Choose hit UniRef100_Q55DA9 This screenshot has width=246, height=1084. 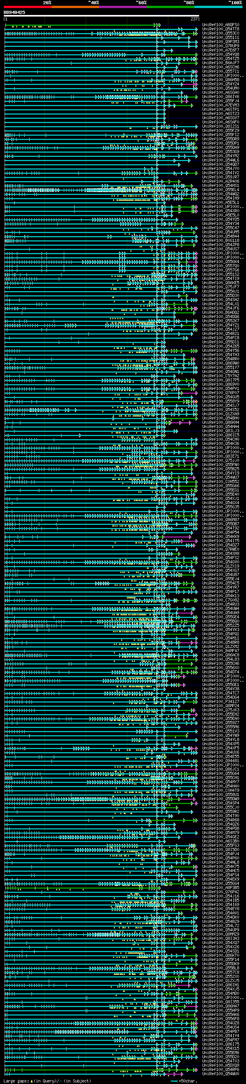tap(220, 147)
